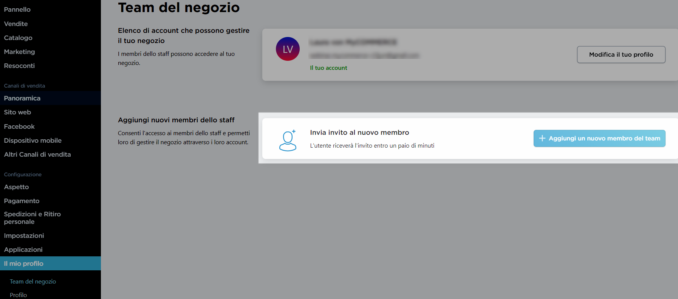Click the Aggiungi nuovi membri dello staff heading
The width and height of the screenshot is (678, 299).
[176, 120]
